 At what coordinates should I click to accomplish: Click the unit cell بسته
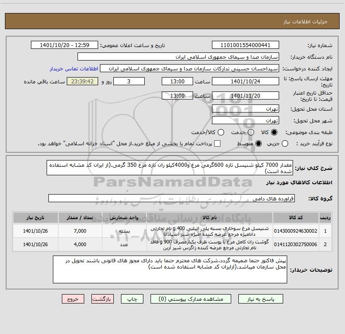(x=124, y=231)
